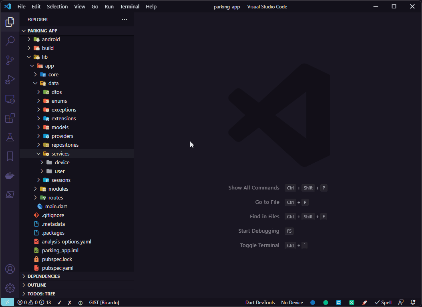Click the remote window indicator in status bar
422x307 pixels.
pyautogui.click(x=7, y=303)
